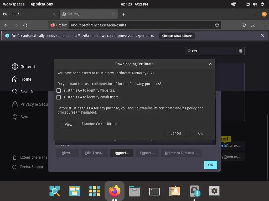Click the Firefox dock icon
The height and width of the screenshot is (201, 269).
pyautogui.click(x=115, y=191)
